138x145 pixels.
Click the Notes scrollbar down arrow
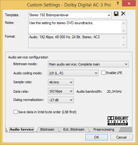pos(124,31)
